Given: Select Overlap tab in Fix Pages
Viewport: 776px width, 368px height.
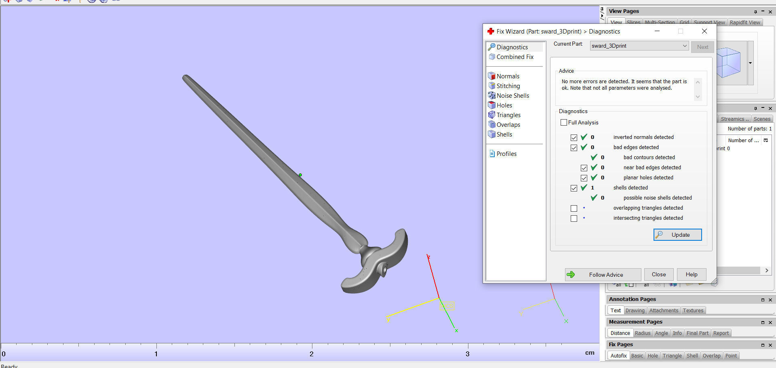Looking at the screenshot, I should click(x=712, y=355).
